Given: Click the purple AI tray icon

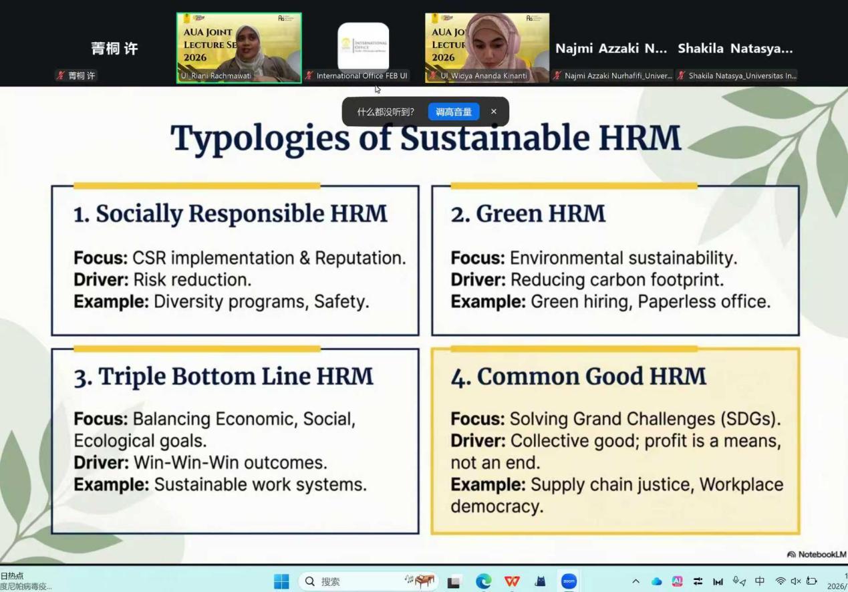Looking at the screenshot, I should [677, 581].
